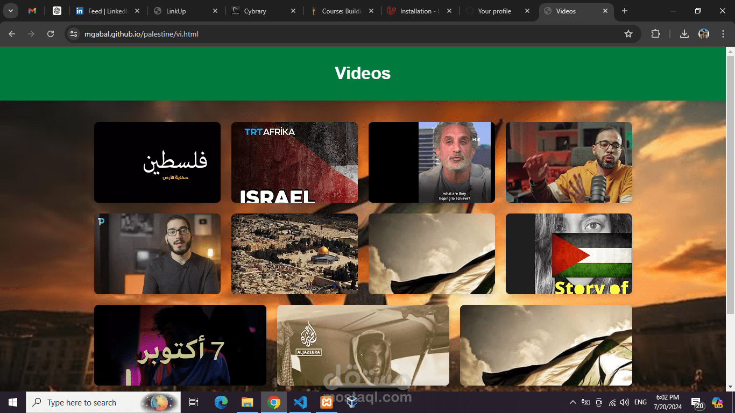The image size is (735, 413).
Task: Click the browser forward arrow
Action: click(x=31, y=34)
